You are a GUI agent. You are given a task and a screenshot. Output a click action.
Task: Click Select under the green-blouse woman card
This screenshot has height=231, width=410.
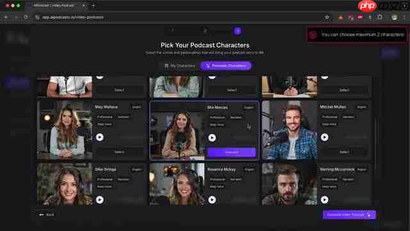pyautogui.click(x=232, y=90)
